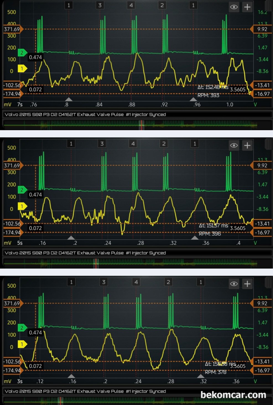This screenshot has height=405, width=273.
Task: Click the plus icon in top chart
Action: [x=247, y=7]
